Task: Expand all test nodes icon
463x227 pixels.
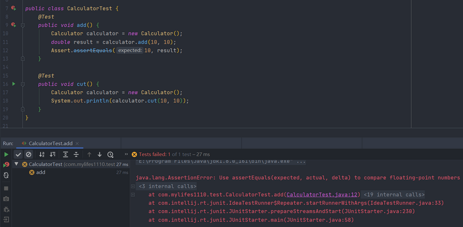Action: [66, 154]
